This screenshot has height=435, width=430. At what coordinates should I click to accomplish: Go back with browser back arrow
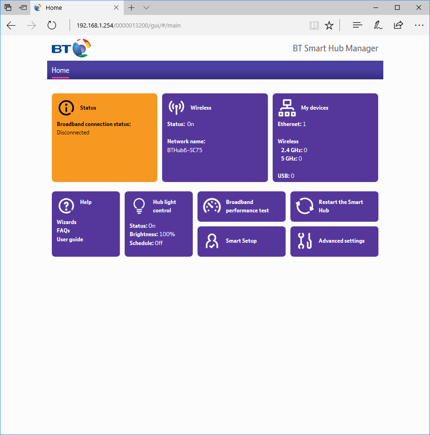[x=11, y=26]
